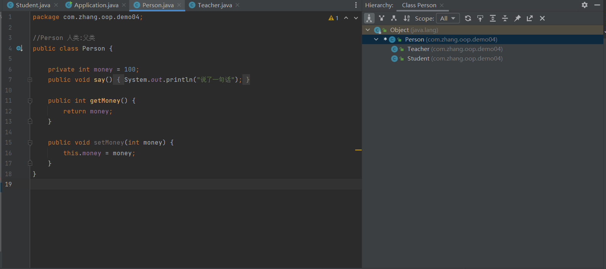The image size is (606, 269).
Task: Select Teacher in hierarchy tree
Action: (455, 49)
